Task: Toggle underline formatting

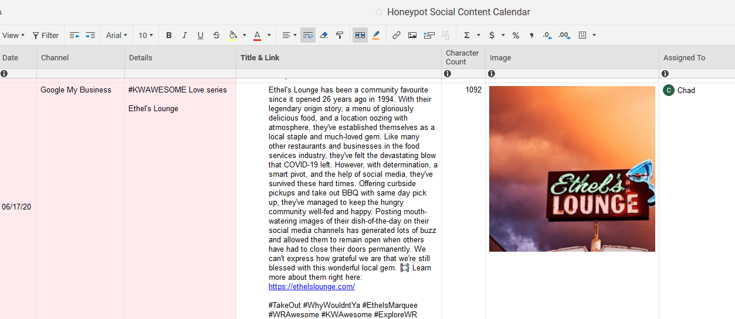Action: pos(201,35)
